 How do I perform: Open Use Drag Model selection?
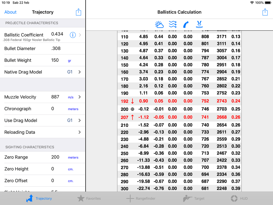43,120
